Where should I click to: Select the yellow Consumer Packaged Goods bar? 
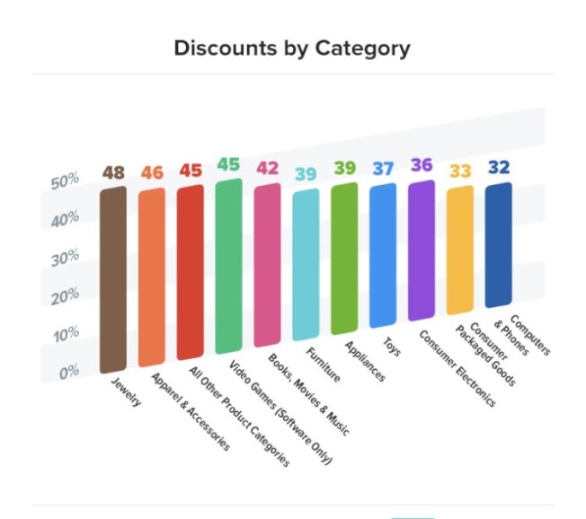click(x=460, y=251)
